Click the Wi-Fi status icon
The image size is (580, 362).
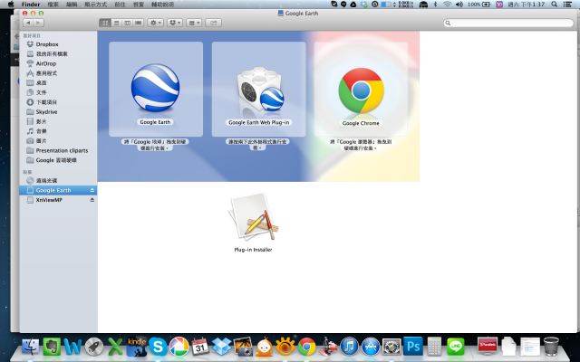[447, 5]
